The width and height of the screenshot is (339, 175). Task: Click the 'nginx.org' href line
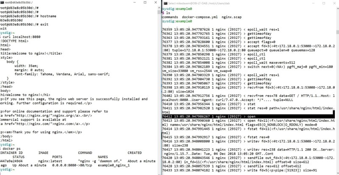pyautogui.click(x=46, y=115)
